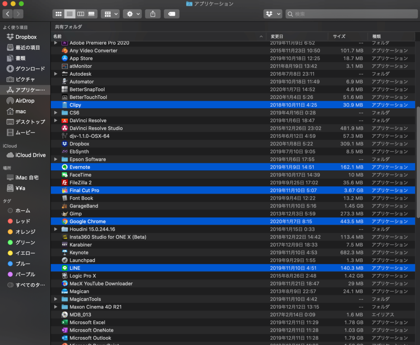The image size is (420, 345).
Task: Expand the Maxon Cinema 4D R21 folder
Action: [x=55, y=307]
